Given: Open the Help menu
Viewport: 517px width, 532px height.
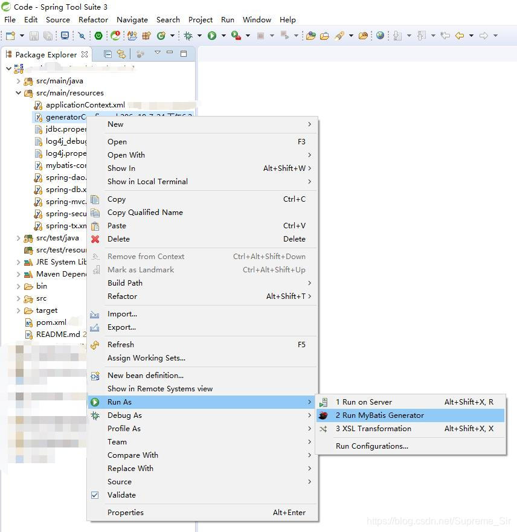Looking at the screenshot, I should point(287,20).
